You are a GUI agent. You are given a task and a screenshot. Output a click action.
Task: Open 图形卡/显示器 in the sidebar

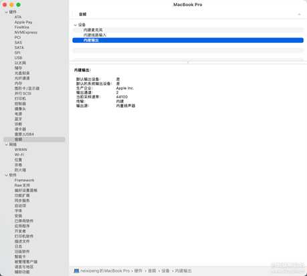[x=27, y=88]
